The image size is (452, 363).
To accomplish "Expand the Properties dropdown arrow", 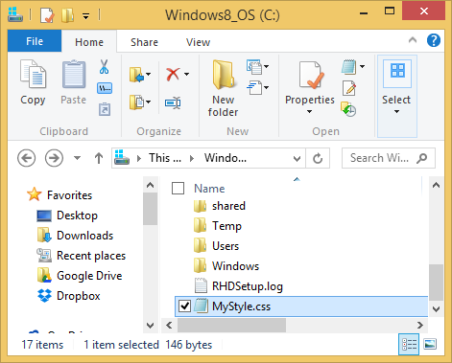I will 309,111.
